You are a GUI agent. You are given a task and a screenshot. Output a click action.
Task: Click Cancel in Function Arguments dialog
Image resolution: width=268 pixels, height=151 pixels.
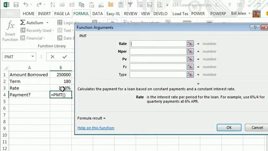tap(257, 128)
